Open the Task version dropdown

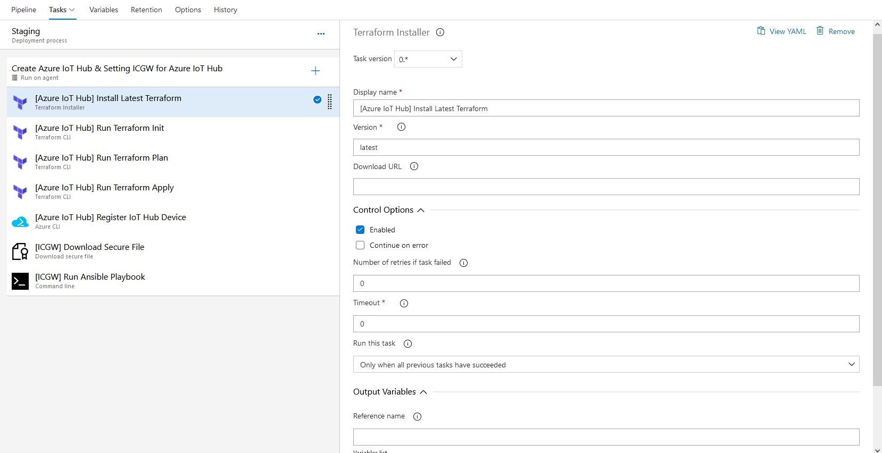(x=428, y=59)
